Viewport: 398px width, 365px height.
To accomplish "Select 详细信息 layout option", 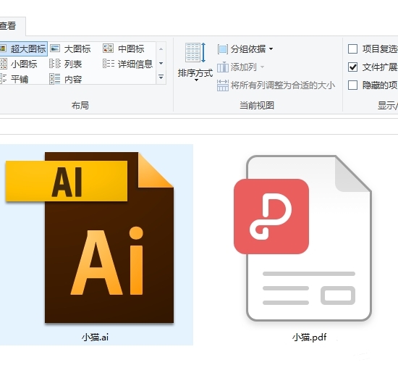I will (x=127, y=64).
